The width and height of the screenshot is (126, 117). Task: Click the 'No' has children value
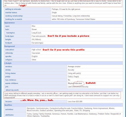[69, 80]
